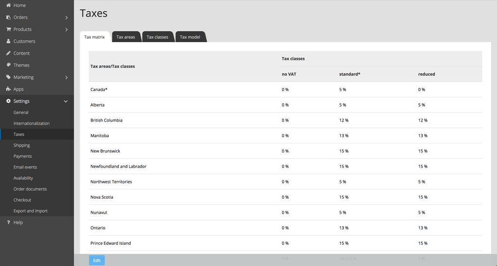
Task: Click the Content pencil icon
Action: (8, 53)
